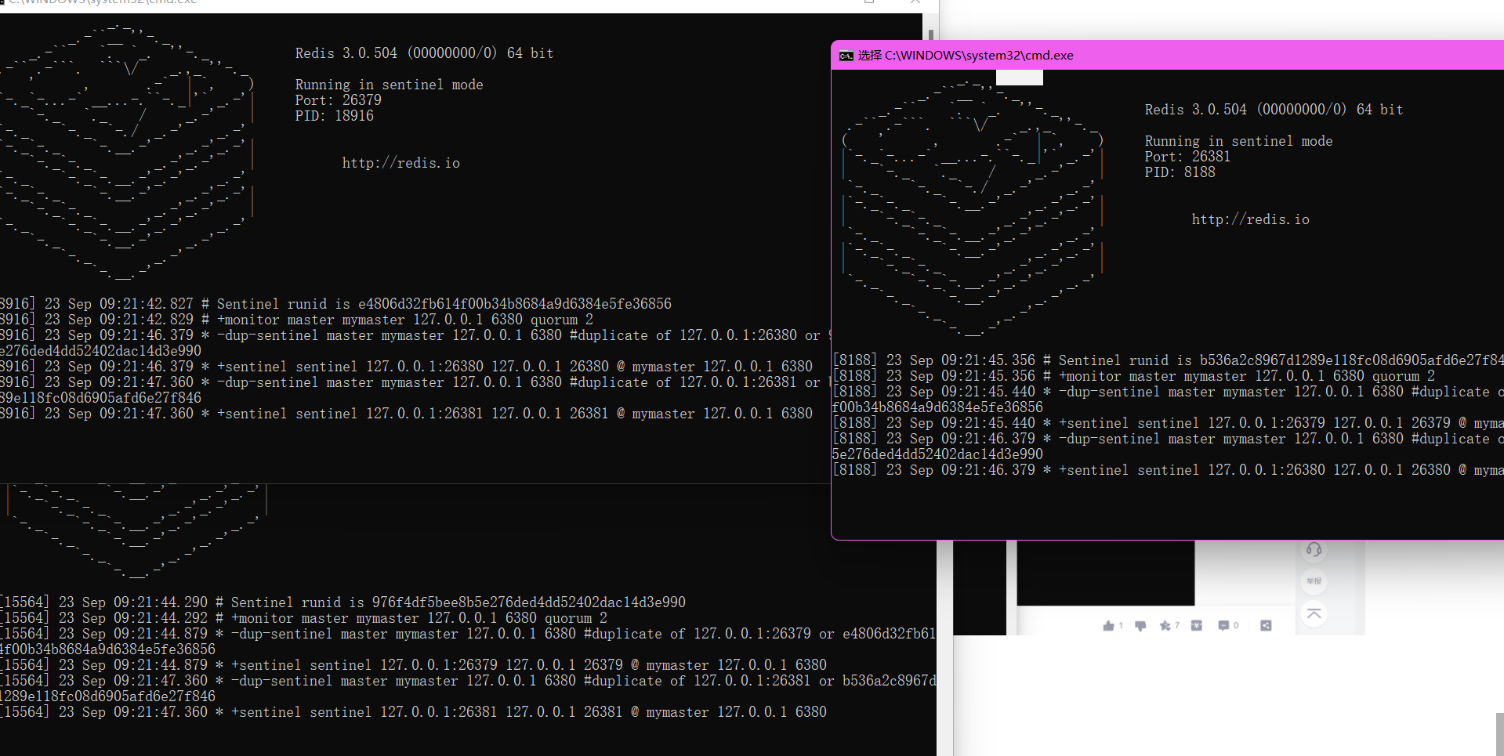The height and width of the screenshot is (756, 1504).
Task: Click '+sentinel sentinel 127.0.0.1:26381' line in [8916] log
Action: tap(406, 414)
